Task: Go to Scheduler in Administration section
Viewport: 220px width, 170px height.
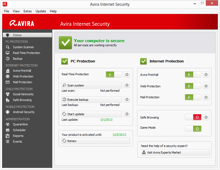Action: click(x=19, y=130)
